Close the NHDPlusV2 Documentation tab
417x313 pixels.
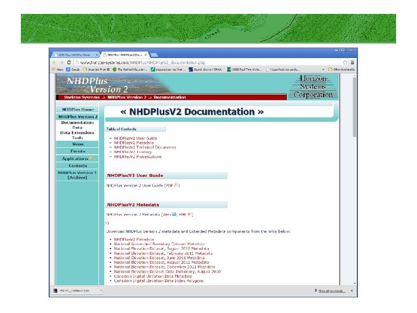tap(146, 55)
